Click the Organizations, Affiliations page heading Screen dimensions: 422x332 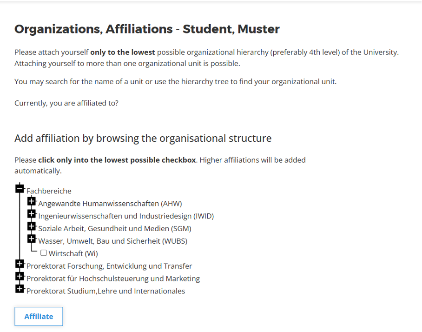[147, 29]
